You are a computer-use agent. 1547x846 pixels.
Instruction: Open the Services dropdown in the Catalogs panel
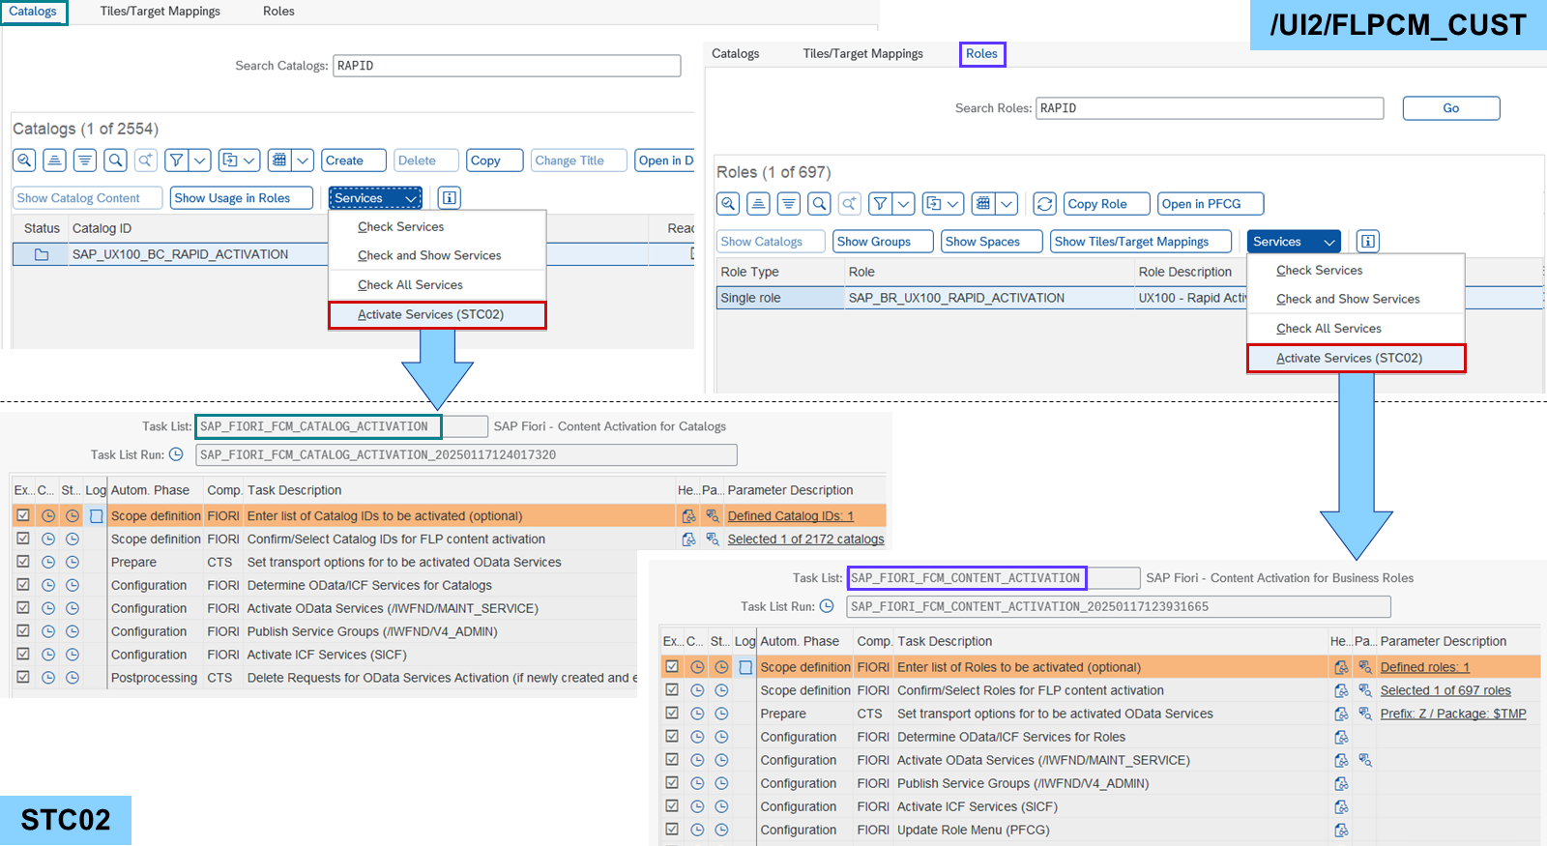[375, 198]
